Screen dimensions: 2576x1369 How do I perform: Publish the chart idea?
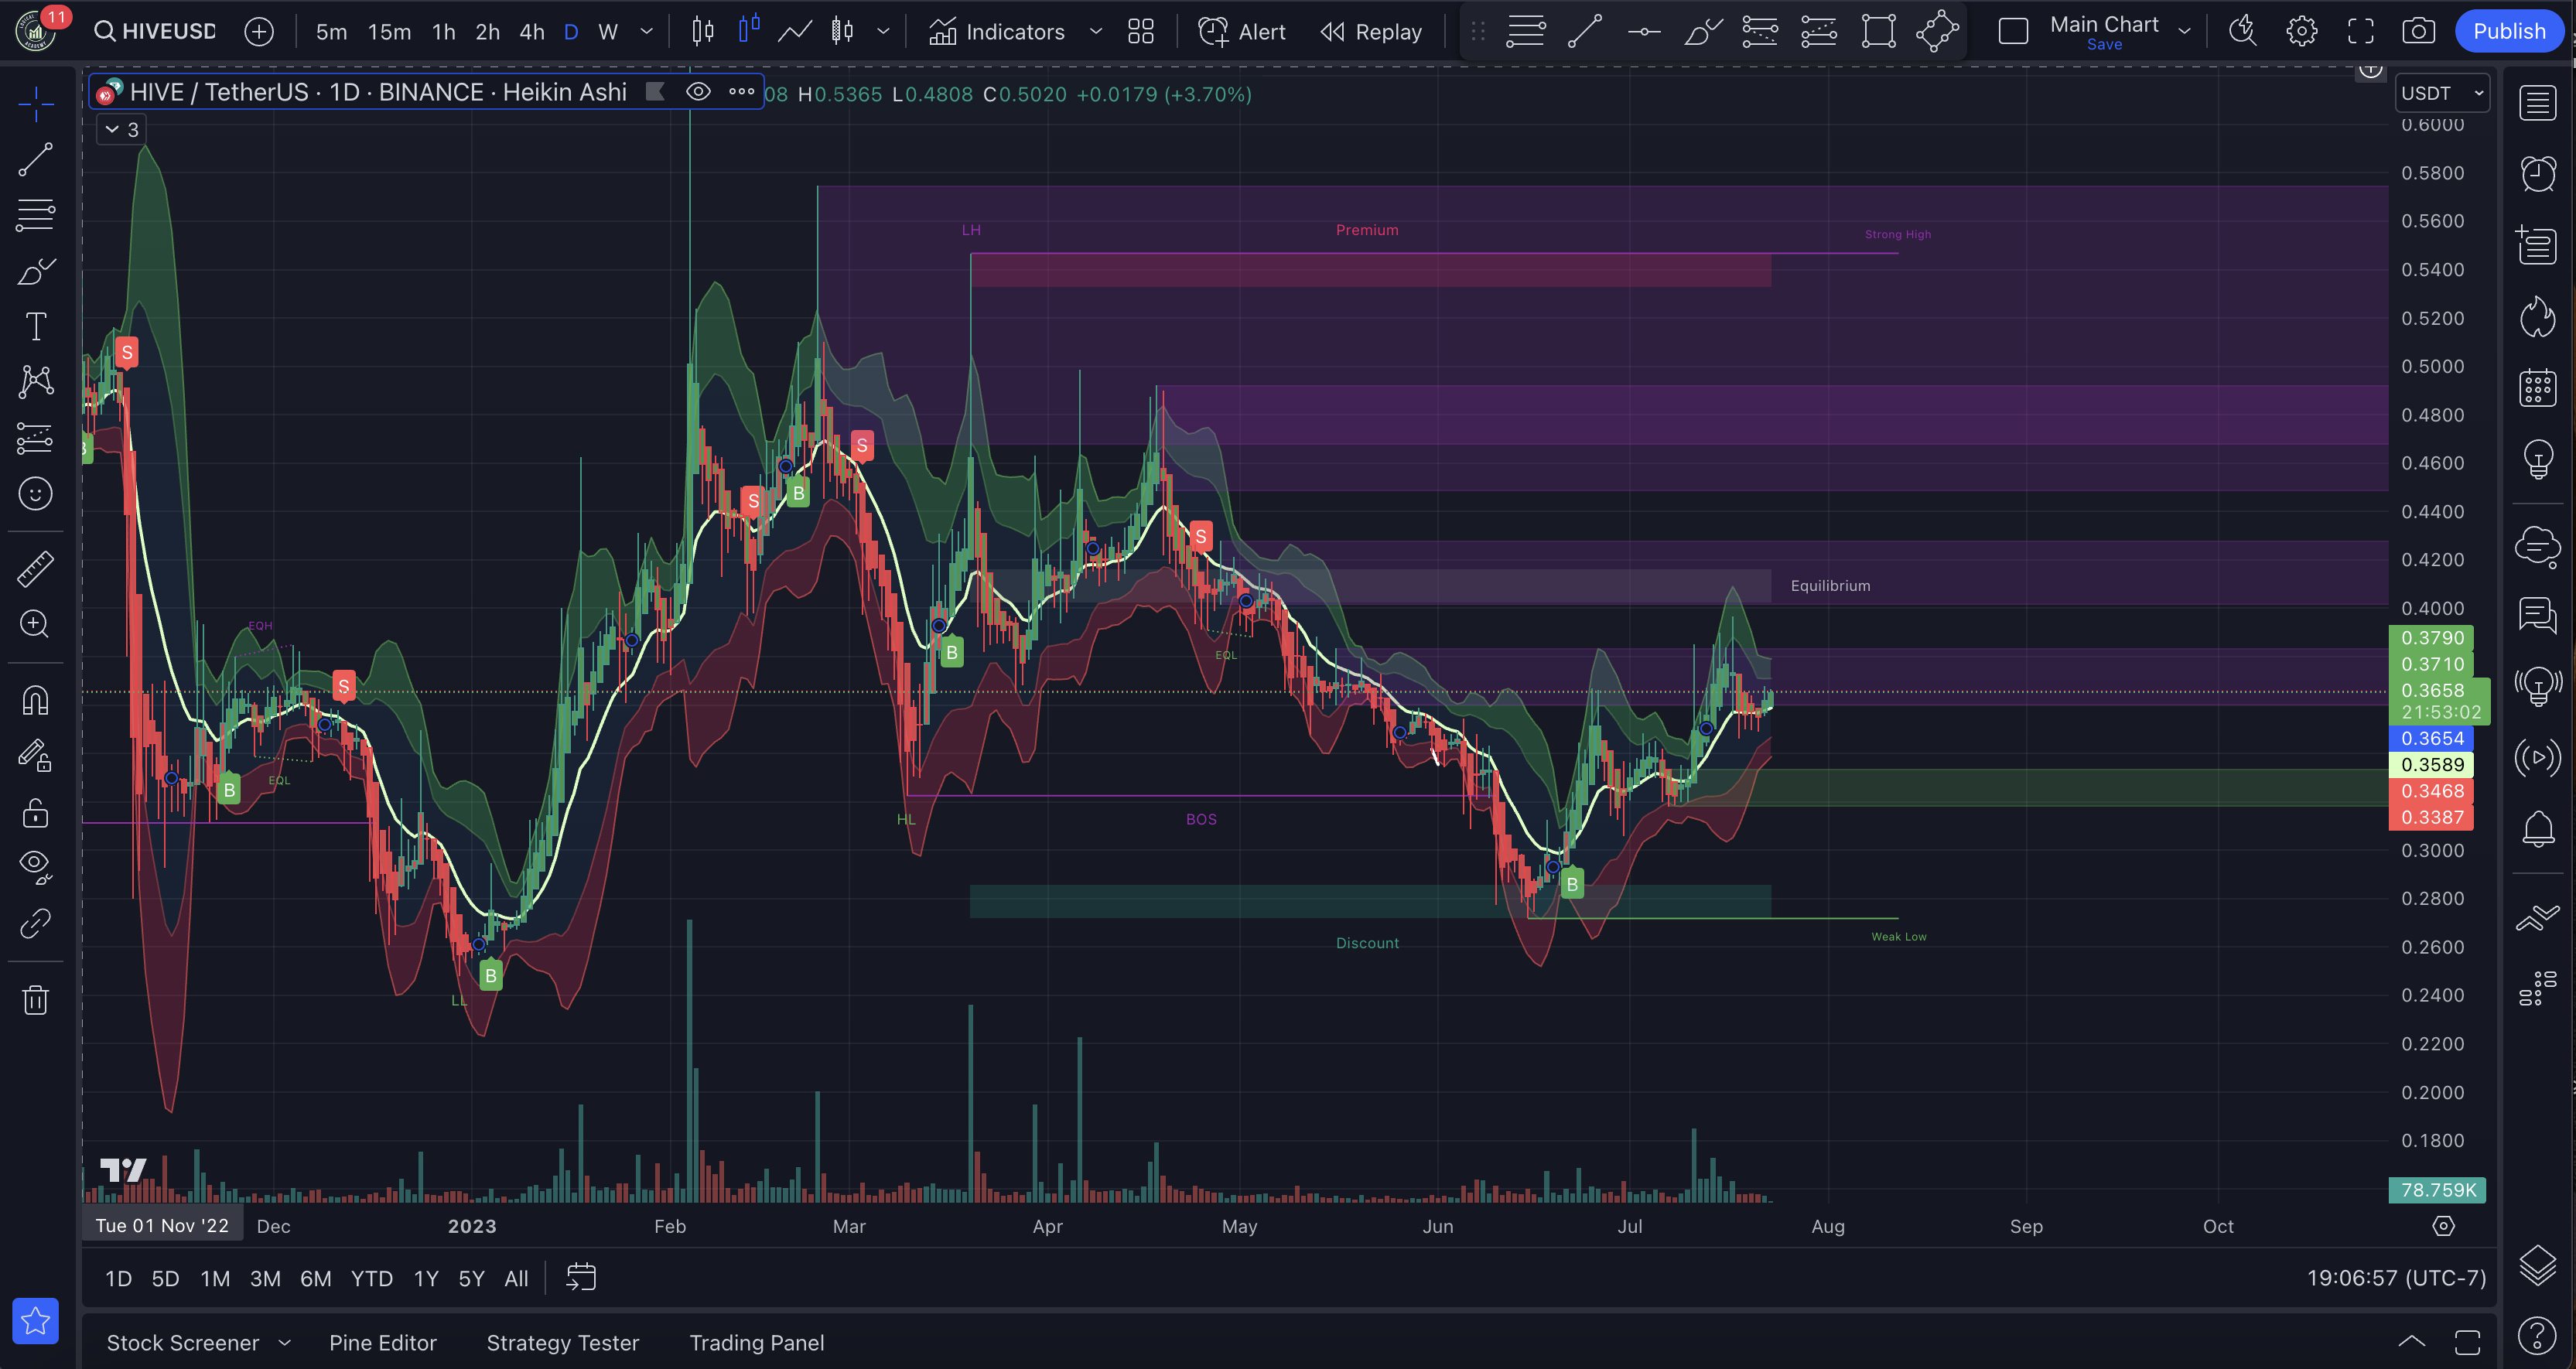pos(2509,31)
